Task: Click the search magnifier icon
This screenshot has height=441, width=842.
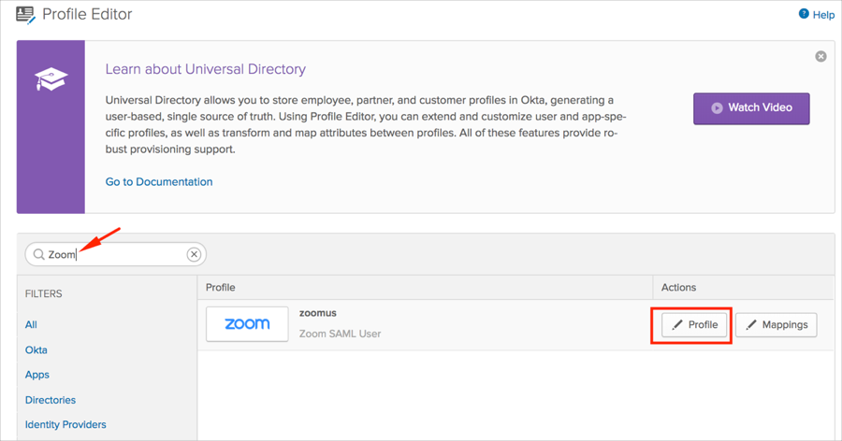Action: point(38,254)
